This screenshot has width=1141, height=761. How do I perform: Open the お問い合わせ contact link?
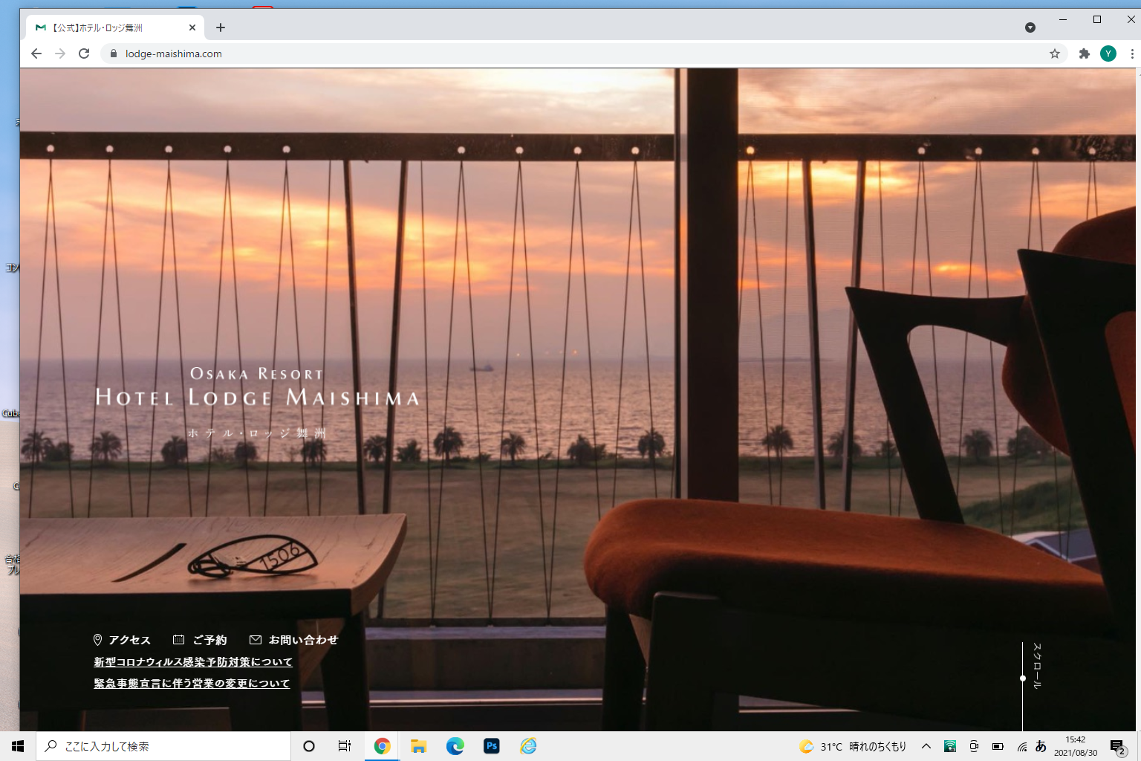[295, 640]
